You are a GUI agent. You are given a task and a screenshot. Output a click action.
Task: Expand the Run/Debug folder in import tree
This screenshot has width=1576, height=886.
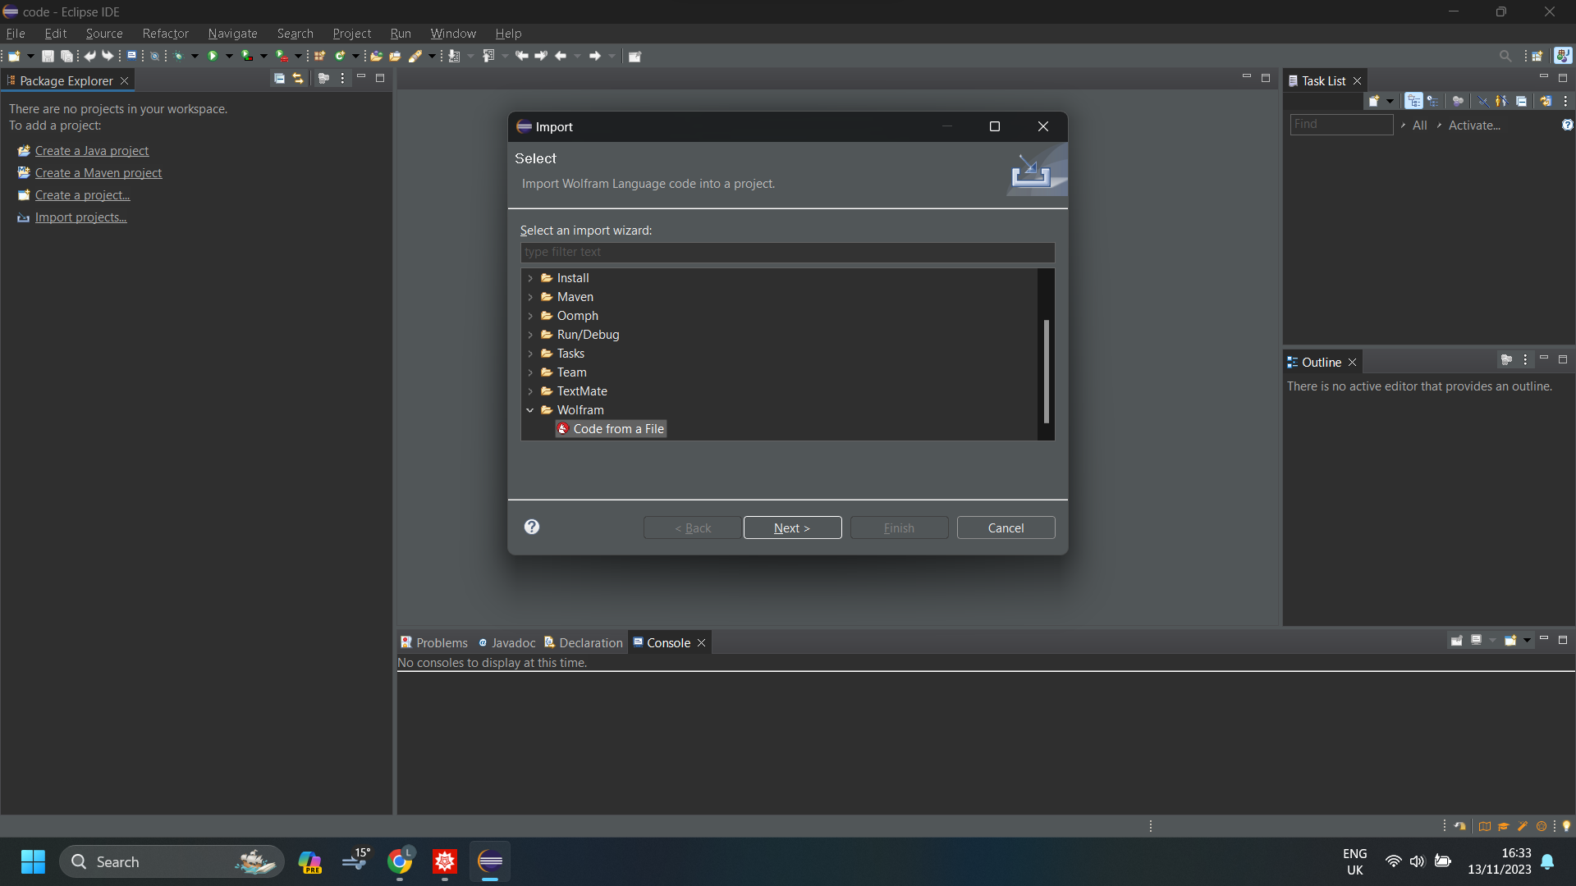coord(530,335)
